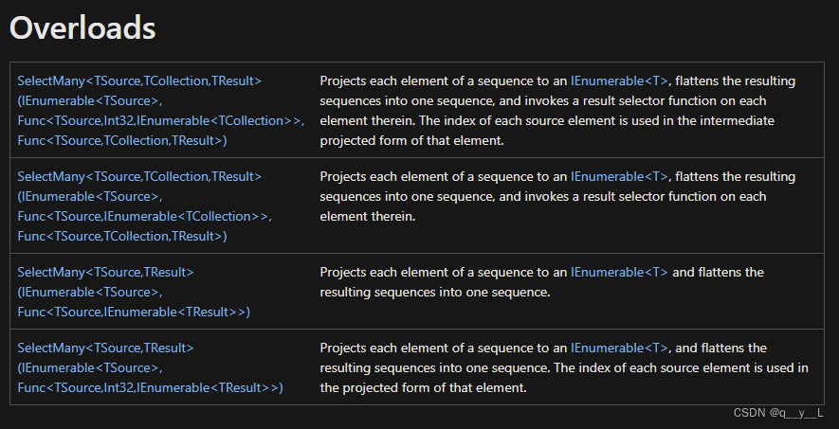839x429 pixels.
Task: Click "and flattens the" text in third row
Action: click(x=719, y=273)
